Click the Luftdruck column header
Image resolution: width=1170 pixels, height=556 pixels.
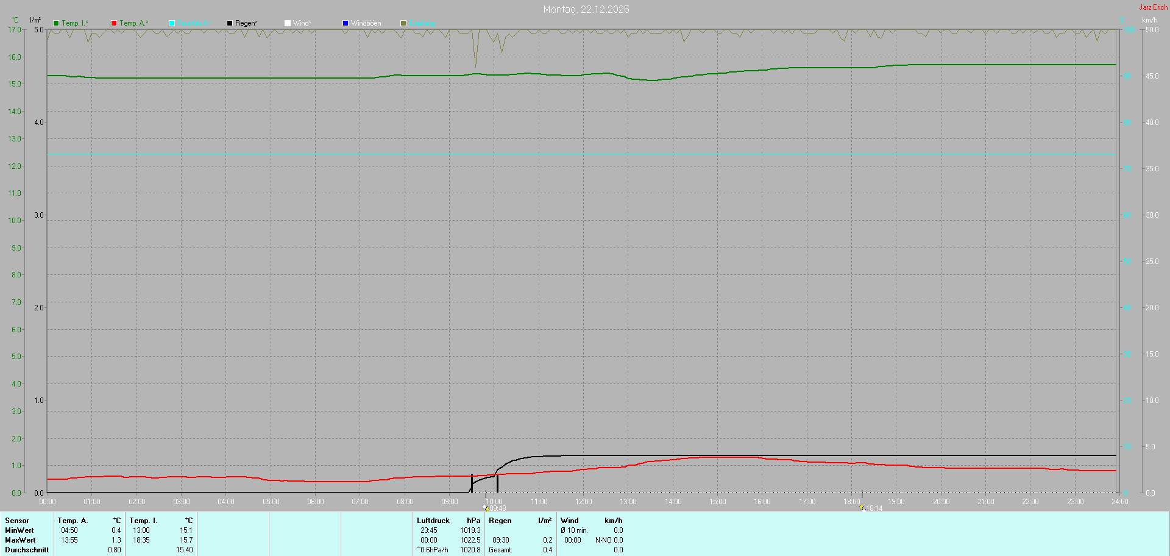433,521
